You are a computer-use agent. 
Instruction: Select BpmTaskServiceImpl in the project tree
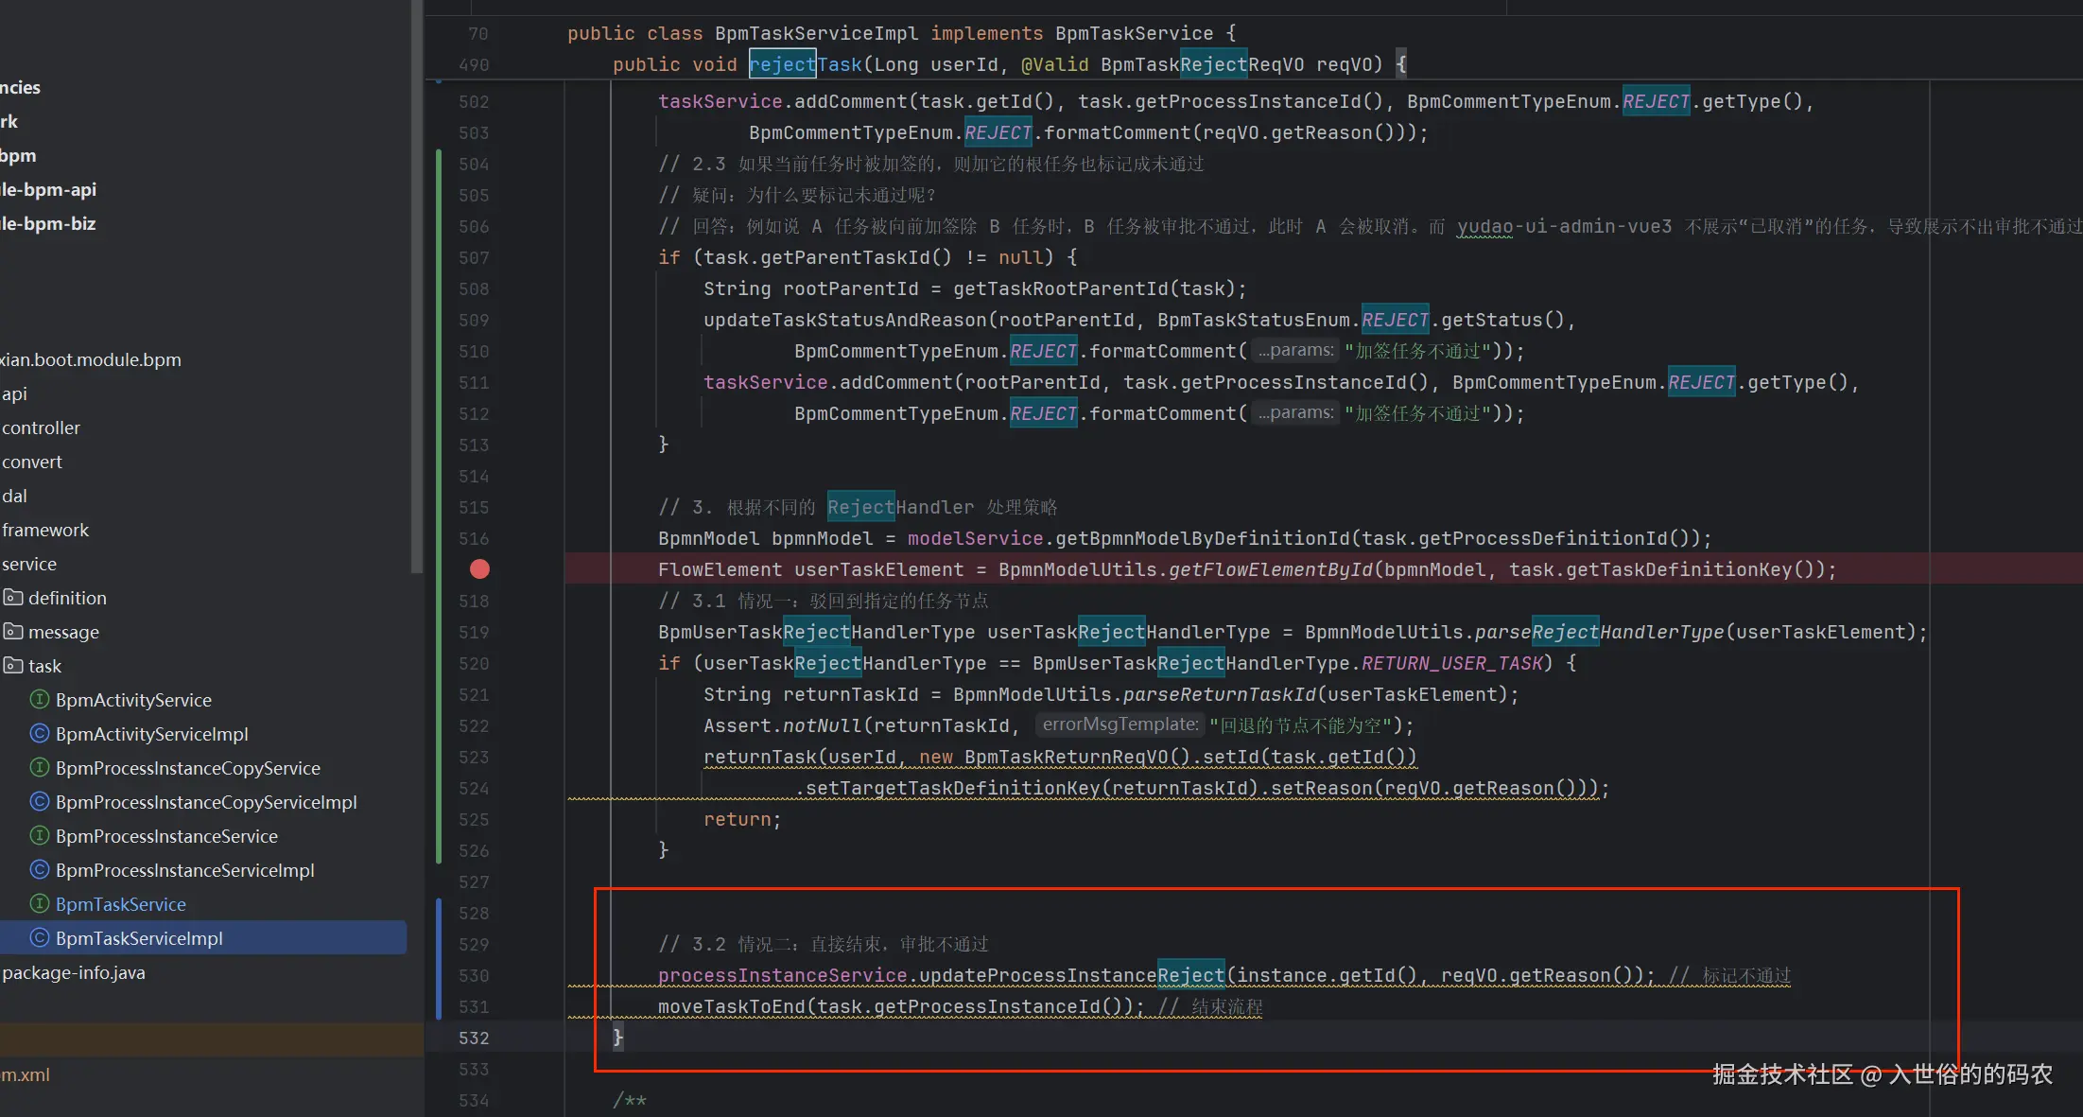pos(139,938)
